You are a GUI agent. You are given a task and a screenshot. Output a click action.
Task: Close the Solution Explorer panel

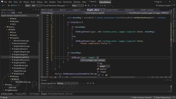click(38, 10)
